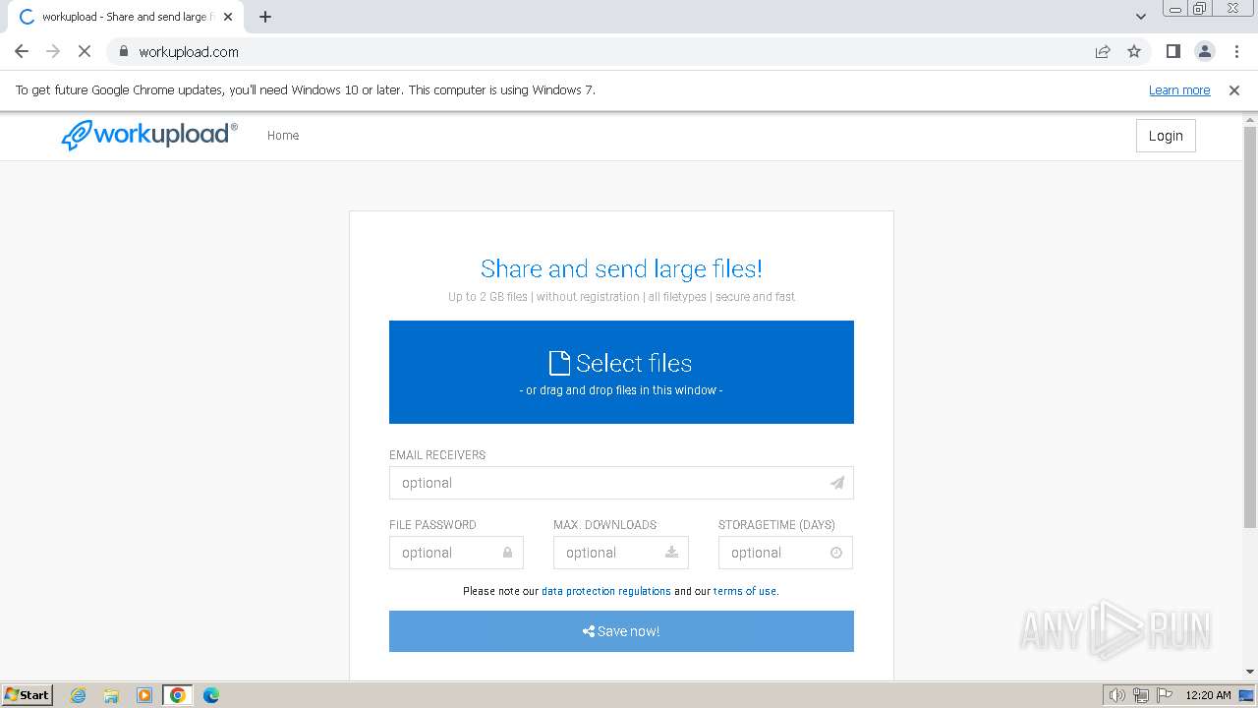1258x708 pixels.
Task: Share this page icon in address bar
Action: tap(1103, 51)
